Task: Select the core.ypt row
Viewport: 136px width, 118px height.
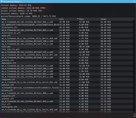Action: [67, 47]
